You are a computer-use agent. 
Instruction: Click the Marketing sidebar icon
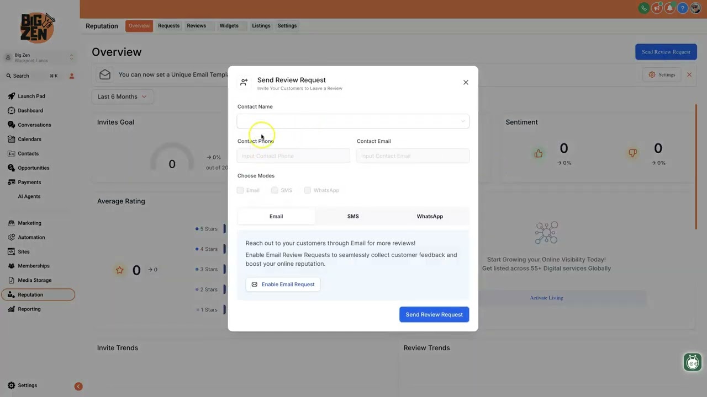click(12, 223)
